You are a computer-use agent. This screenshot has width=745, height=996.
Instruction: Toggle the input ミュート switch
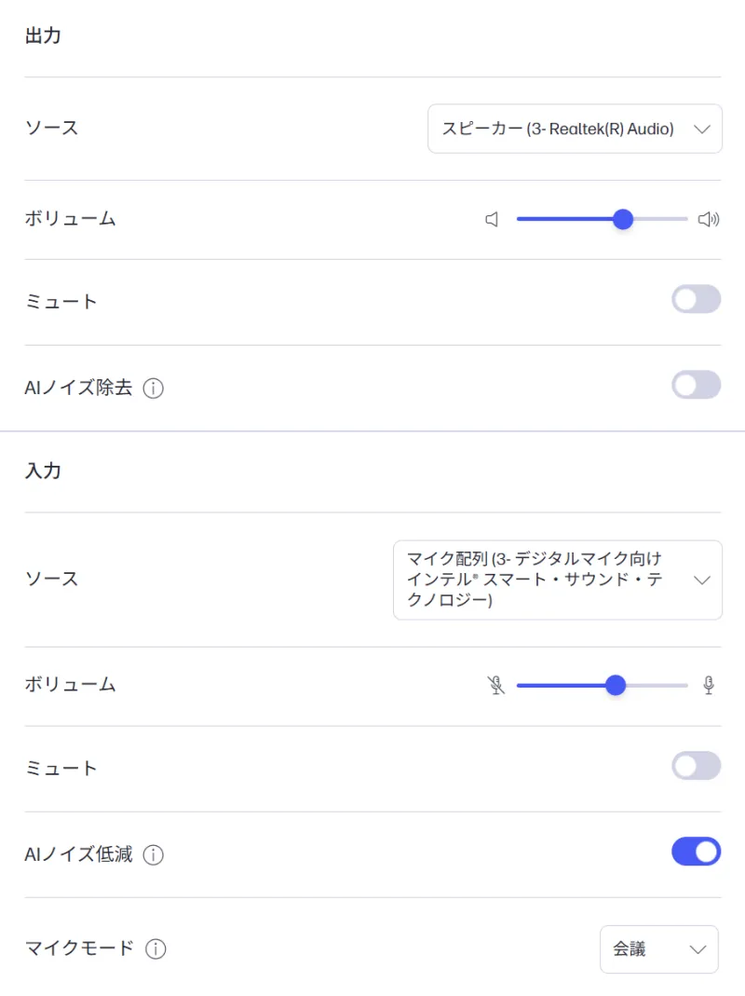pyautogui.click(x=696, y=766)
